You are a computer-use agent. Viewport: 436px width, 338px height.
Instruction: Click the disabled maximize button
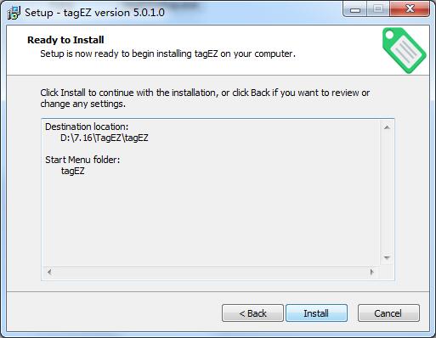pos(378,9)
